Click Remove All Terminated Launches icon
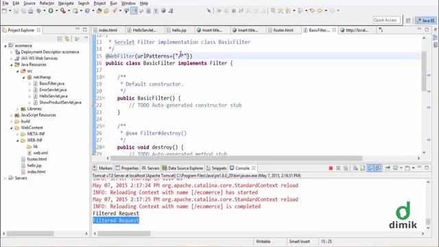This screenshot has width=439, height=247. [346, 168]
